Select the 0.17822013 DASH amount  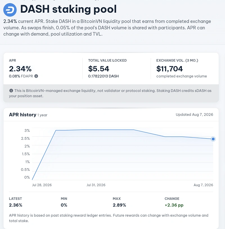click(x=103, y=76)
